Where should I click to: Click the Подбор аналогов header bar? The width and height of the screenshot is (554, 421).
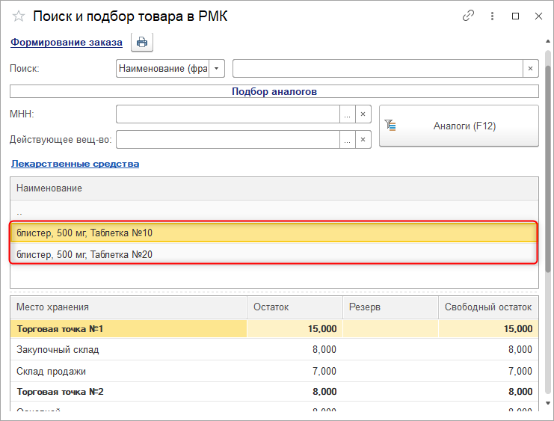coord(274,91)
